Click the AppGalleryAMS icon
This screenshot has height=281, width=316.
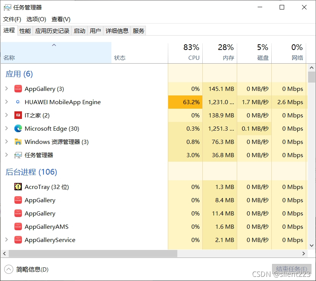click(18, 226)
